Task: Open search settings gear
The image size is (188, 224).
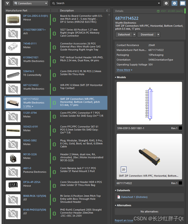Action: pos(166,3)
